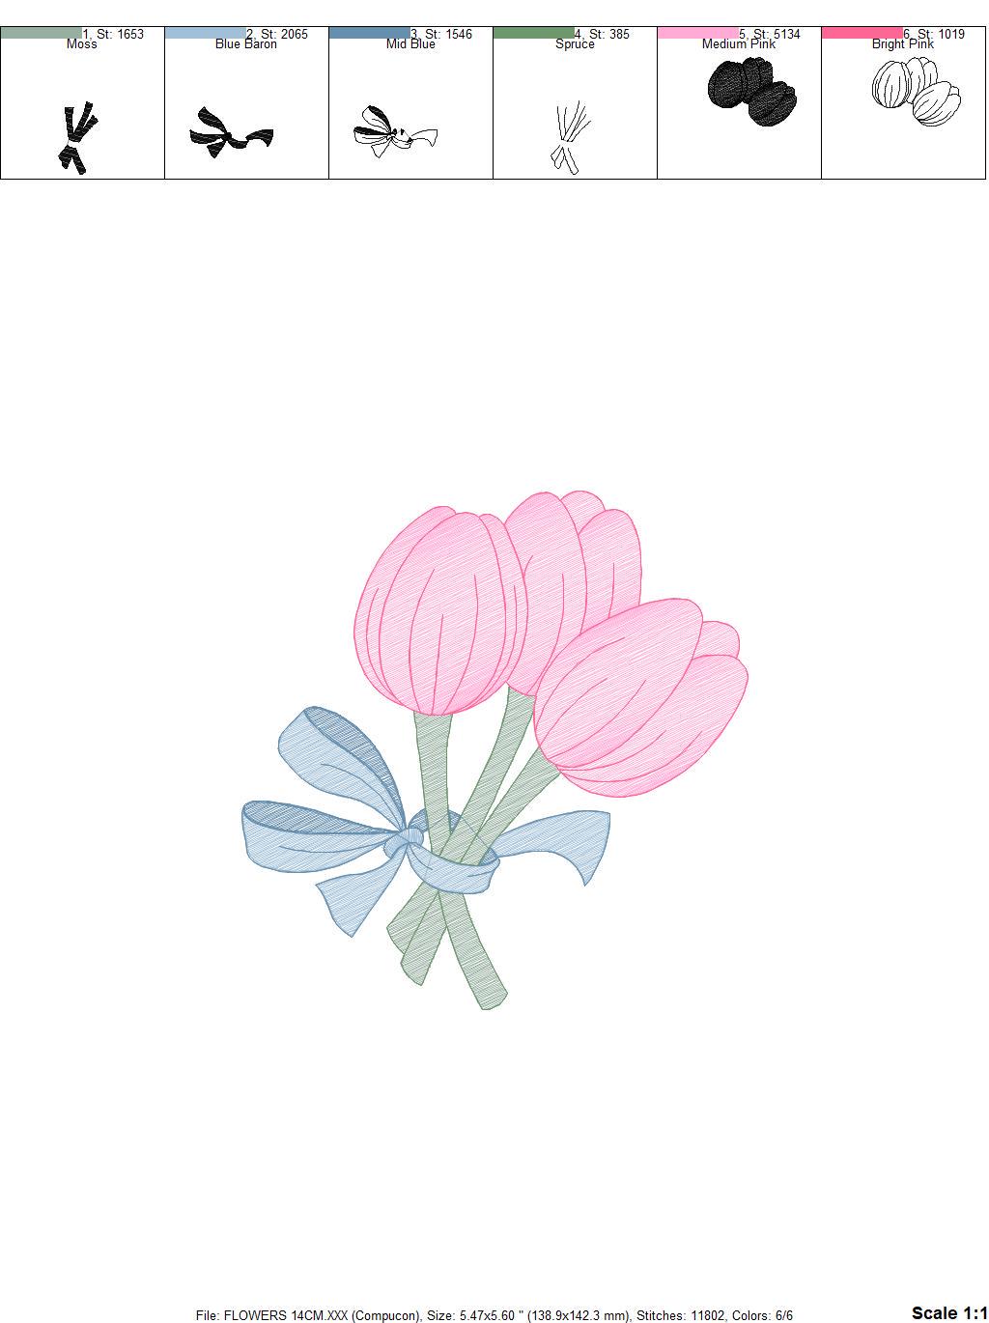Click the Medium Pink tulip fill icon
This screenshot has height=1323, width=989.
click(x=751, y=94)
